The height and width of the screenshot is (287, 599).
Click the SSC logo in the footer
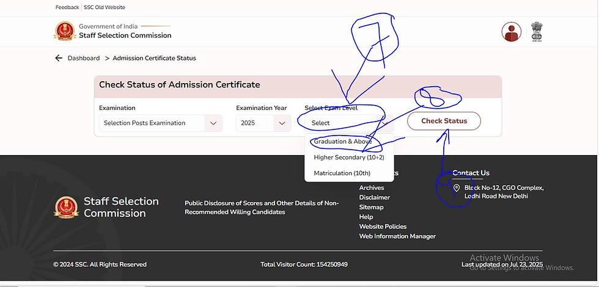66,208
